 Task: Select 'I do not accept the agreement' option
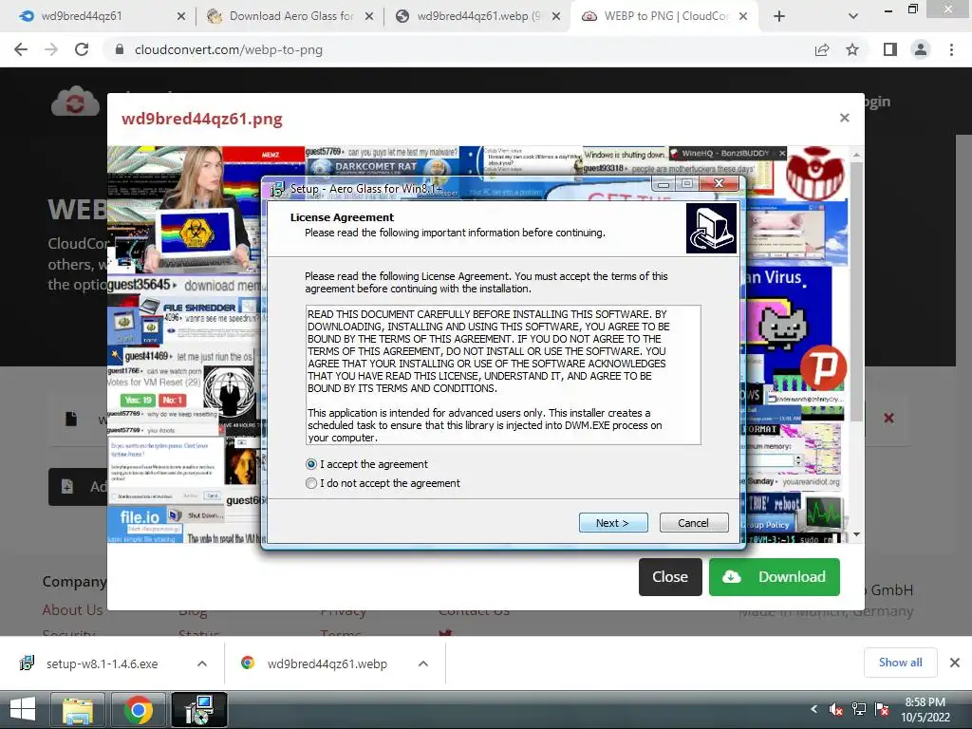tap(311, 483)
